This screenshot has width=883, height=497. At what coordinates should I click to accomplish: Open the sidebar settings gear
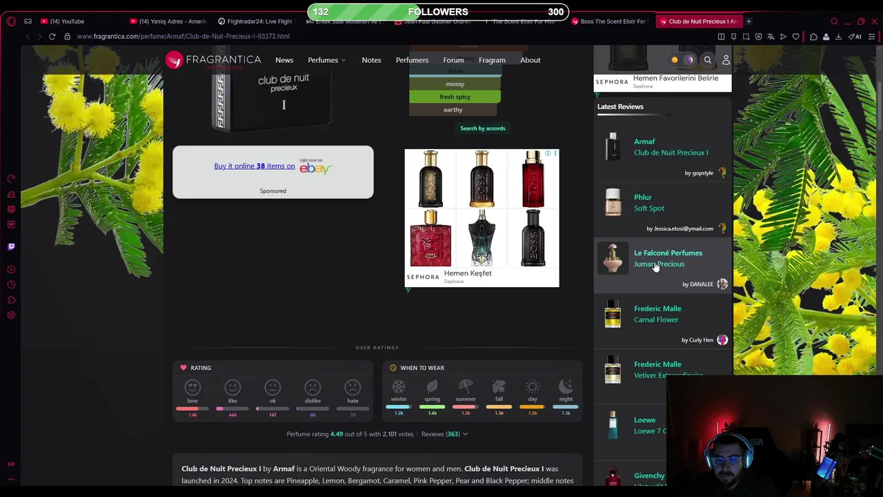11,315
